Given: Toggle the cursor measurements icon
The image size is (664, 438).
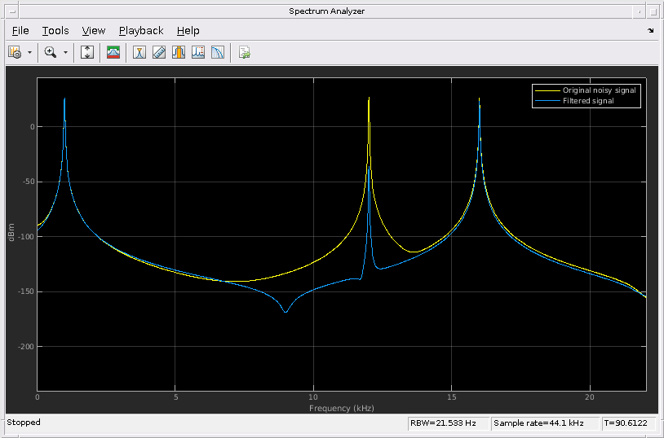Looking at the screenshot, I should tap(139, 52).
